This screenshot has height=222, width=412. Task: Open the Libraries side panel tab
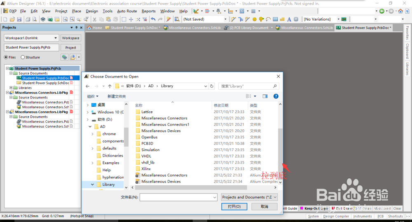[407, 69]
